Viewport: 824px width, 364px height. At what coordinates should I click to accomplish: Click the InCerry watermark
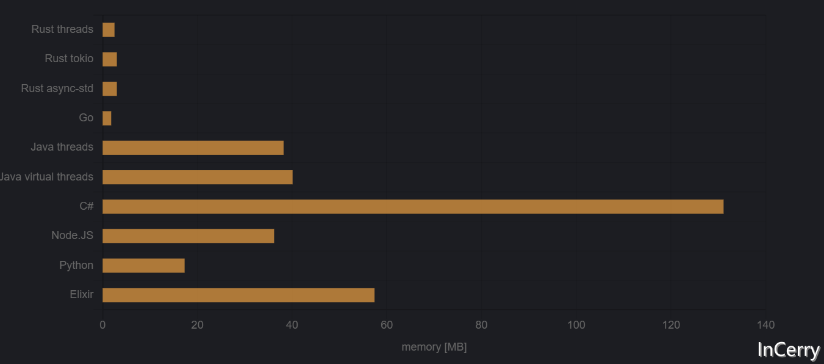coord(789,350)
